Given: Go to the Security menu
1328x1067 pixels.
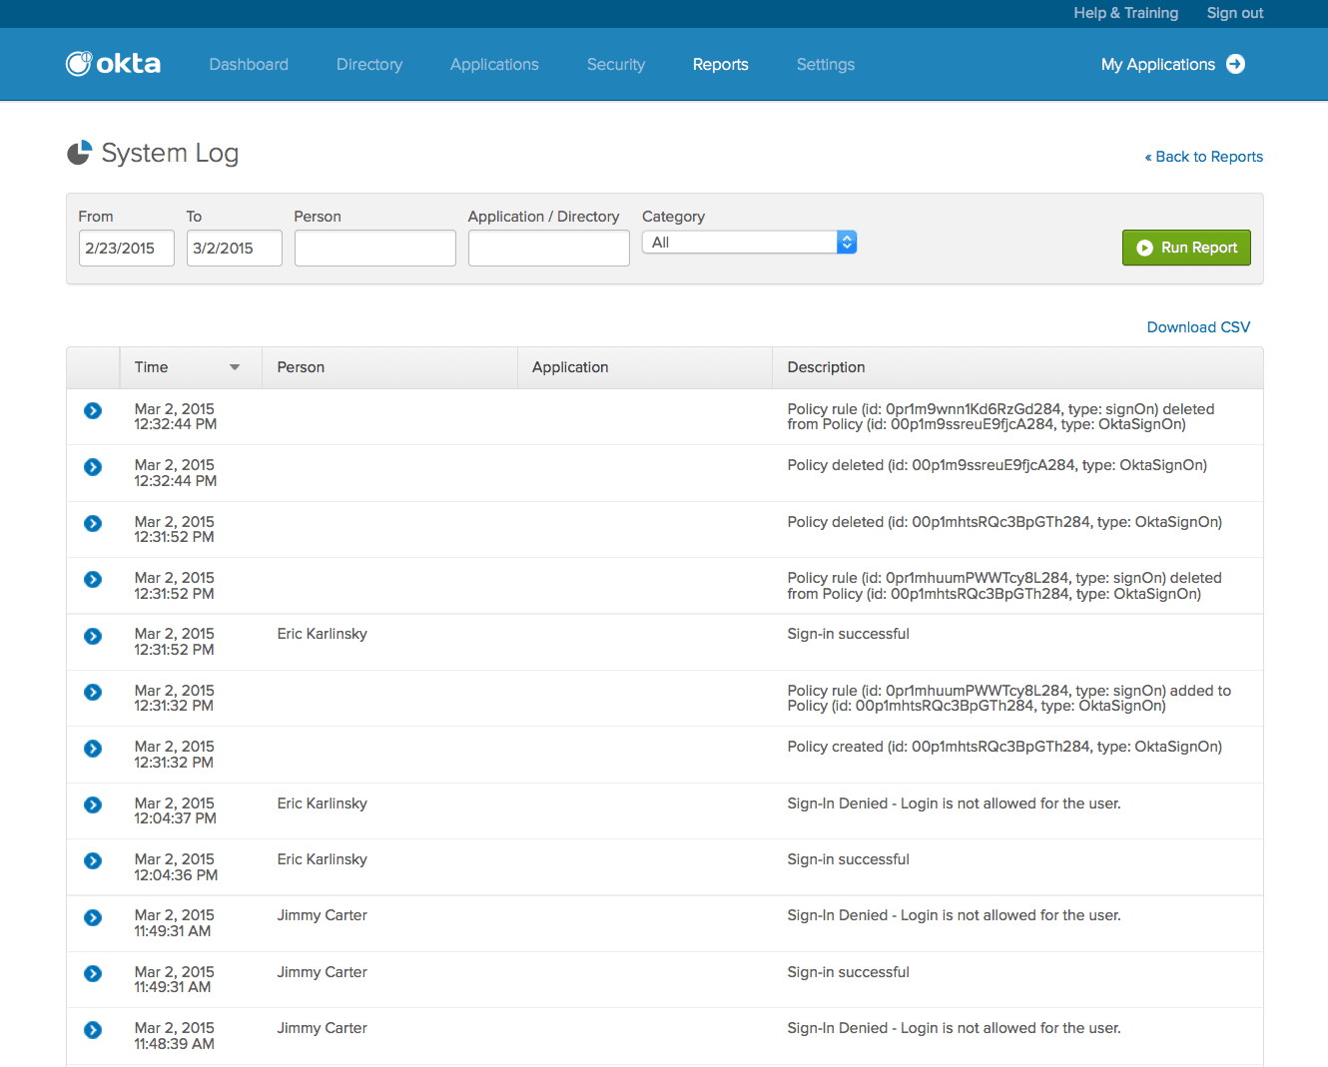Looking at the screenshot, I should coord(615,65).
